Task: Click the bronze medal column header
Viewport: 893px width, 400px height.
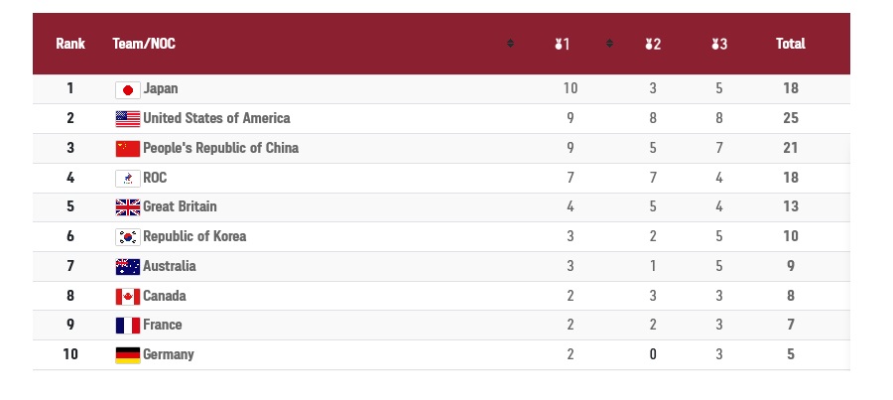Action: click(719, 44)
